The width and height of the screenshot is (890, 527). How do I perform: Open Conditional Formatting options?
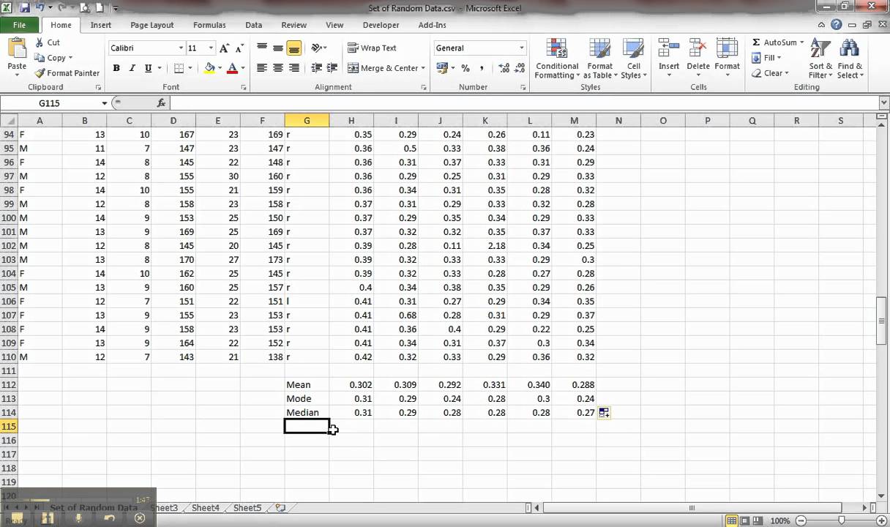[x=557, y=59]
